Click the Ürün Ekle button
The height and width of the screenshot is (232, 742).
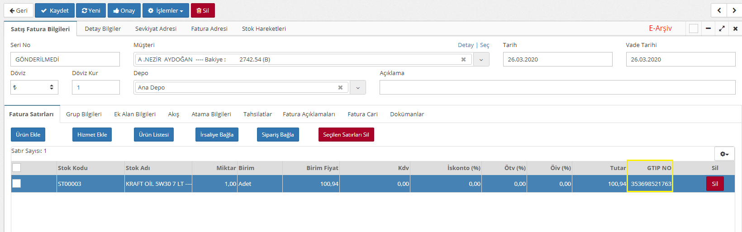click(x=28, y=135)
